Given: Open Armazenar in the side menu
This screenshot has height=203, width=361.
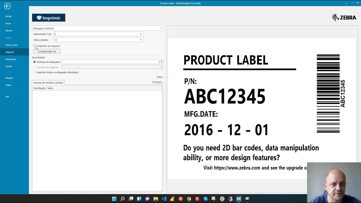Looking at the screenshot, I should [11, 59].
